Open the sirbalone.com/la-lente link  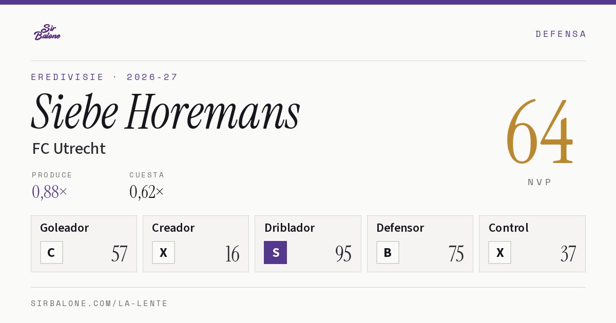[100, 304]
